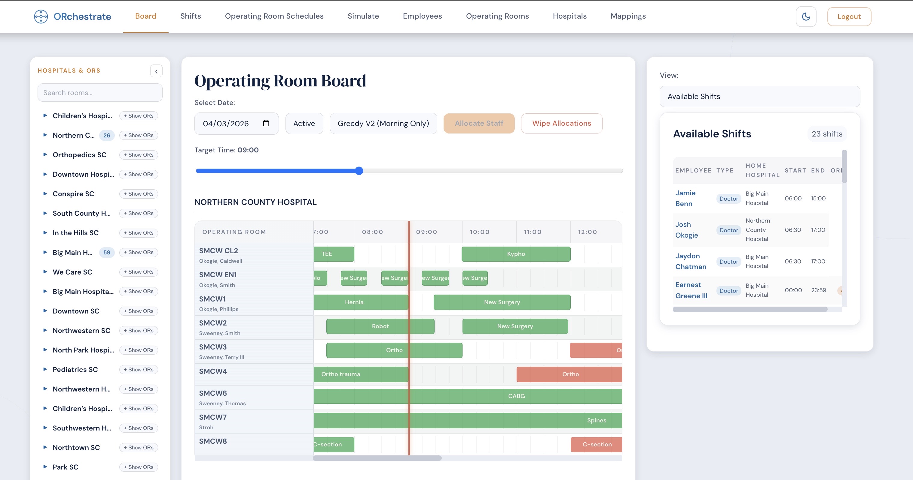
Task: Expand Downtown Hospi... tree arrow
Action: click(x=45, y=174)
